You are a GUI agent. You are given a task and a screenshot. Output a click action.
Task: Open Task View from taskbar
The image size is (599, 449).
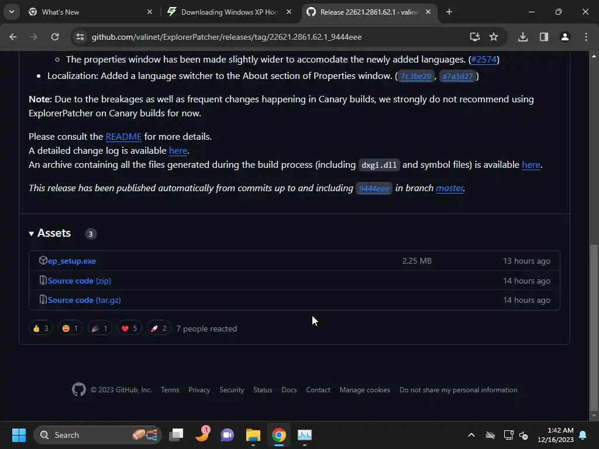coord(176,435)
